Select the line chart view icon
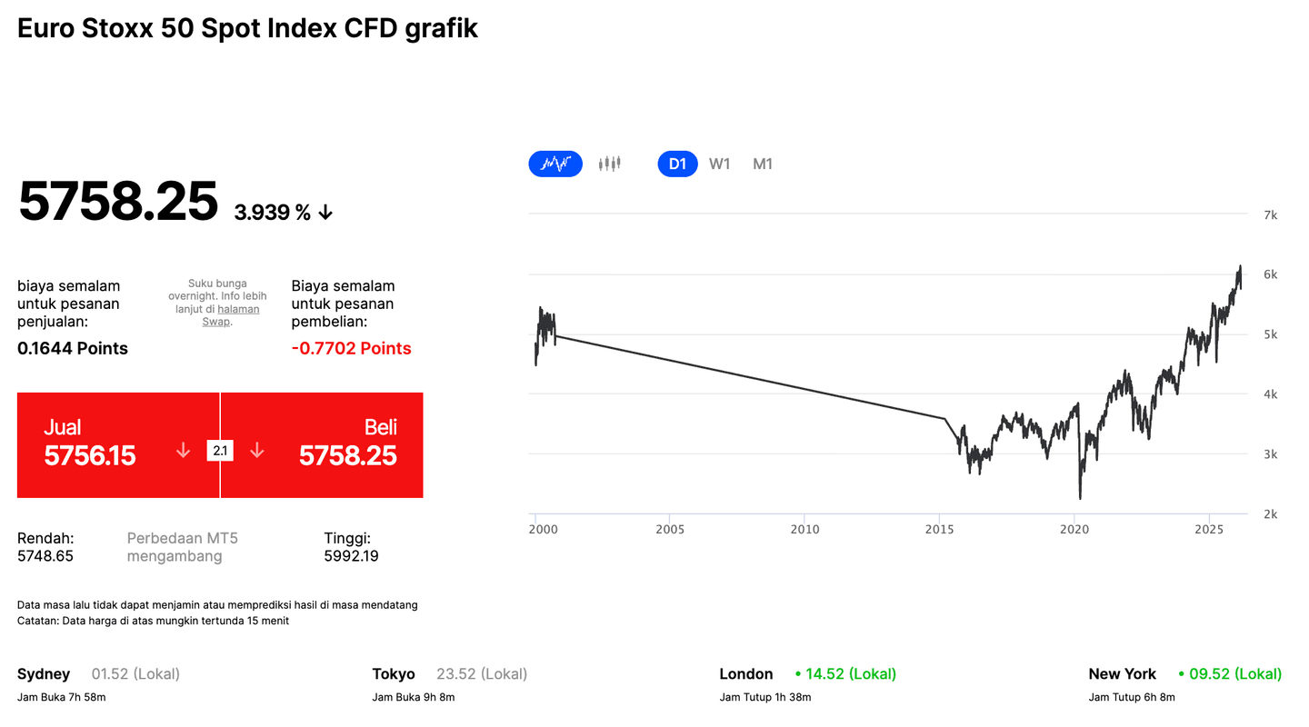Viewport: 1309px width, 727px height. pos(555,164)
